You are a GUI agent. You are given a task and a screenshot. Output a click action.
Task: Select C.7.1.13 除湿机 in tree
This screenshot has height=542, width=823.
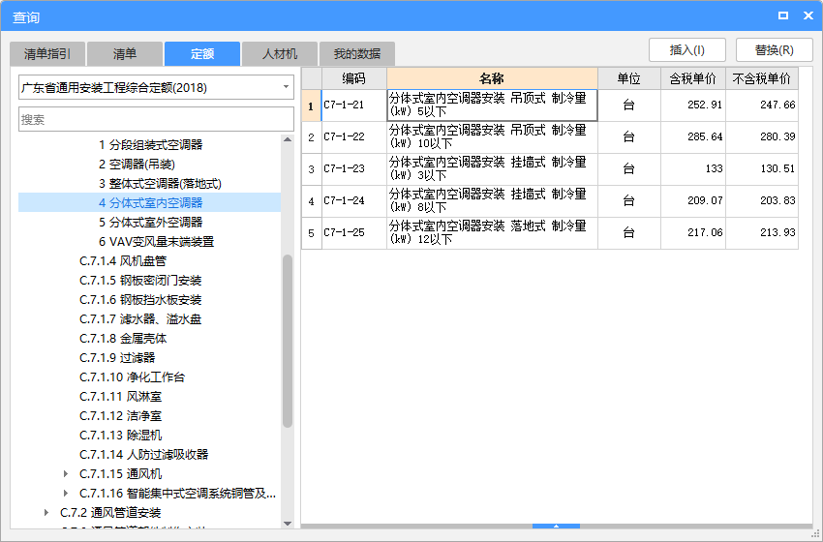[120, 436]
